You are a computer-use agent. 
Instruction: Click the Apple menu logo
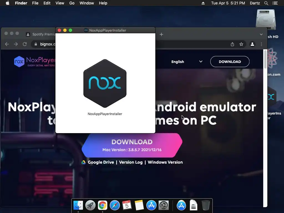[7, 3]
